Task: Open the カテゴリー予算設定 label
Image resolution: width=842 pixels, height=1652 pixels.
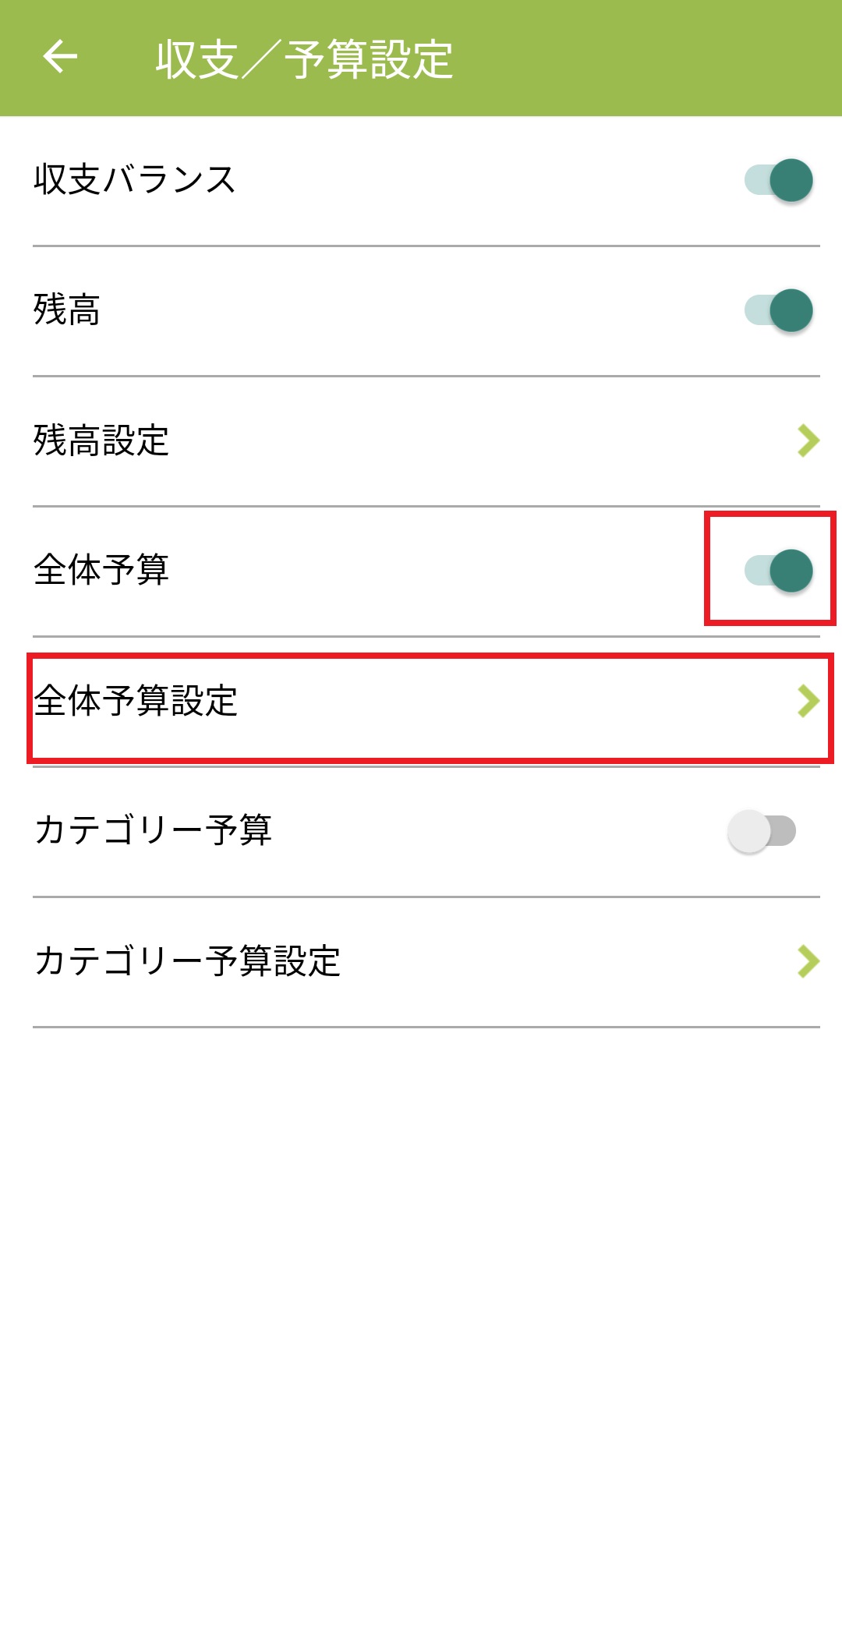Action: coord(187,961)
